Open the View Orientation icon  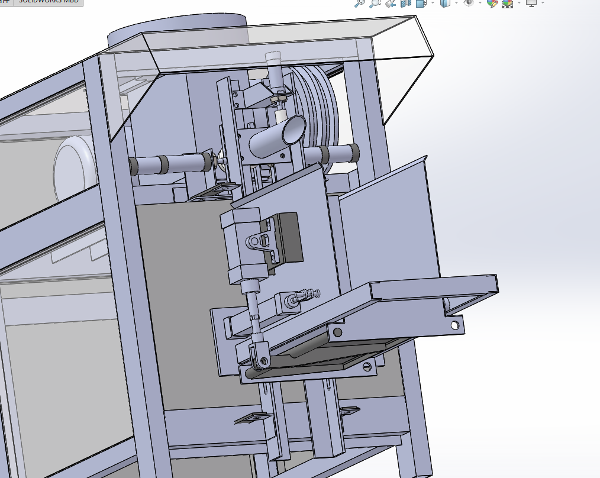coord(421,4)
